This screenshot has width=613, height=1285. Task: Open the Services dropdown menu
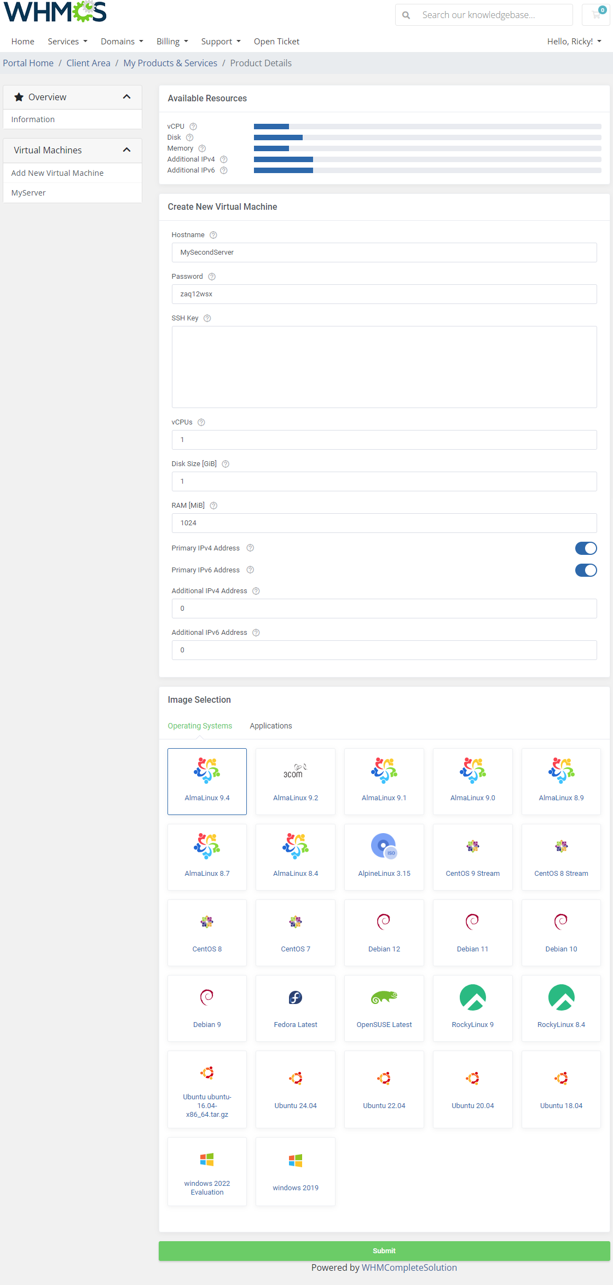[67, 42]
